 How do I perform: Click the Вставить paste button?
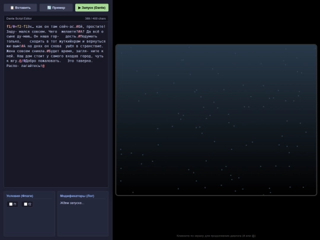20,8
